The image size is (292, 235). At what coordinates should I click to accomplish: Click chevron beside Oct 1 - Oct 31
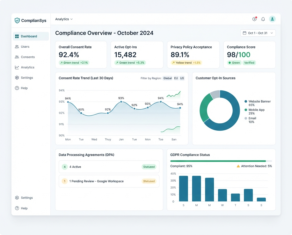(x=272, y=33)
